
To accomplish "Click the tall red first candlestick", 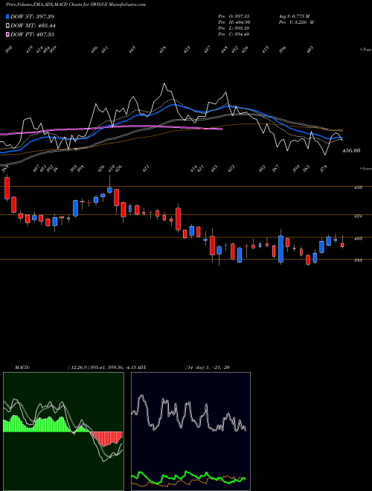I will tap(7, 188).
